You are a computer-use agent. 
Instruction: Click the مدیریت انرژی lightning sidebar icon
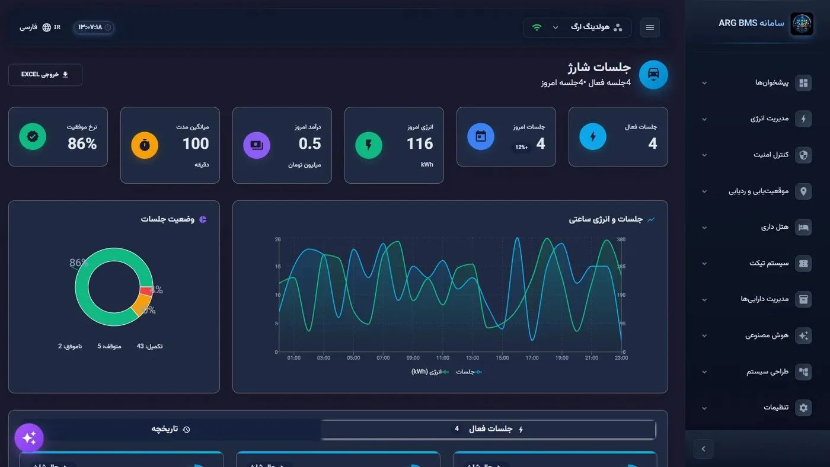coord(803,119)
